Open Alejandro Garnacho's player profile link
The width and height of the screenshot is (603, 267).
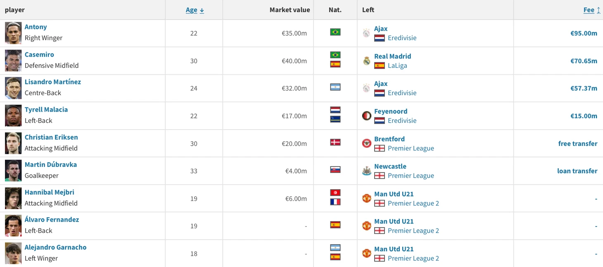click(56, 247)
